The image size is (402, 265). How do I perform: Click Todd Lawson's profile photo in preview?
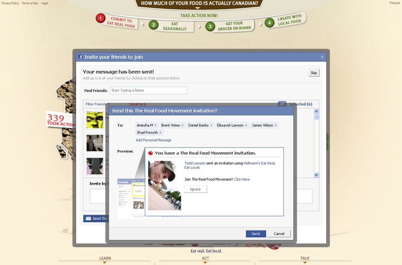tap(165, 185)
